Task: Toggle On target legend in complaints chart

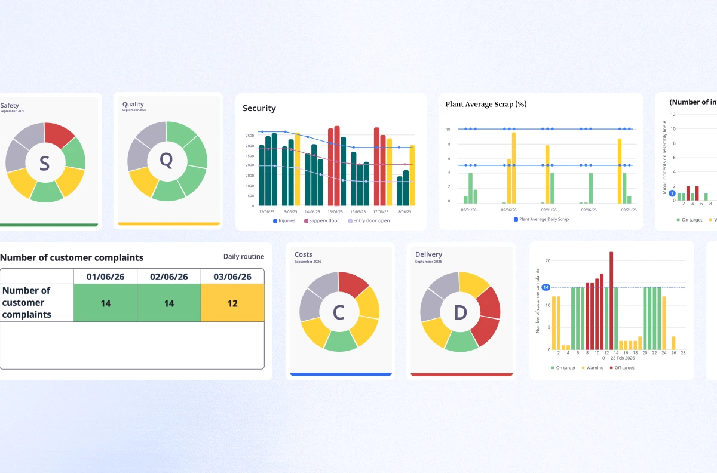Action: (563, 368)
